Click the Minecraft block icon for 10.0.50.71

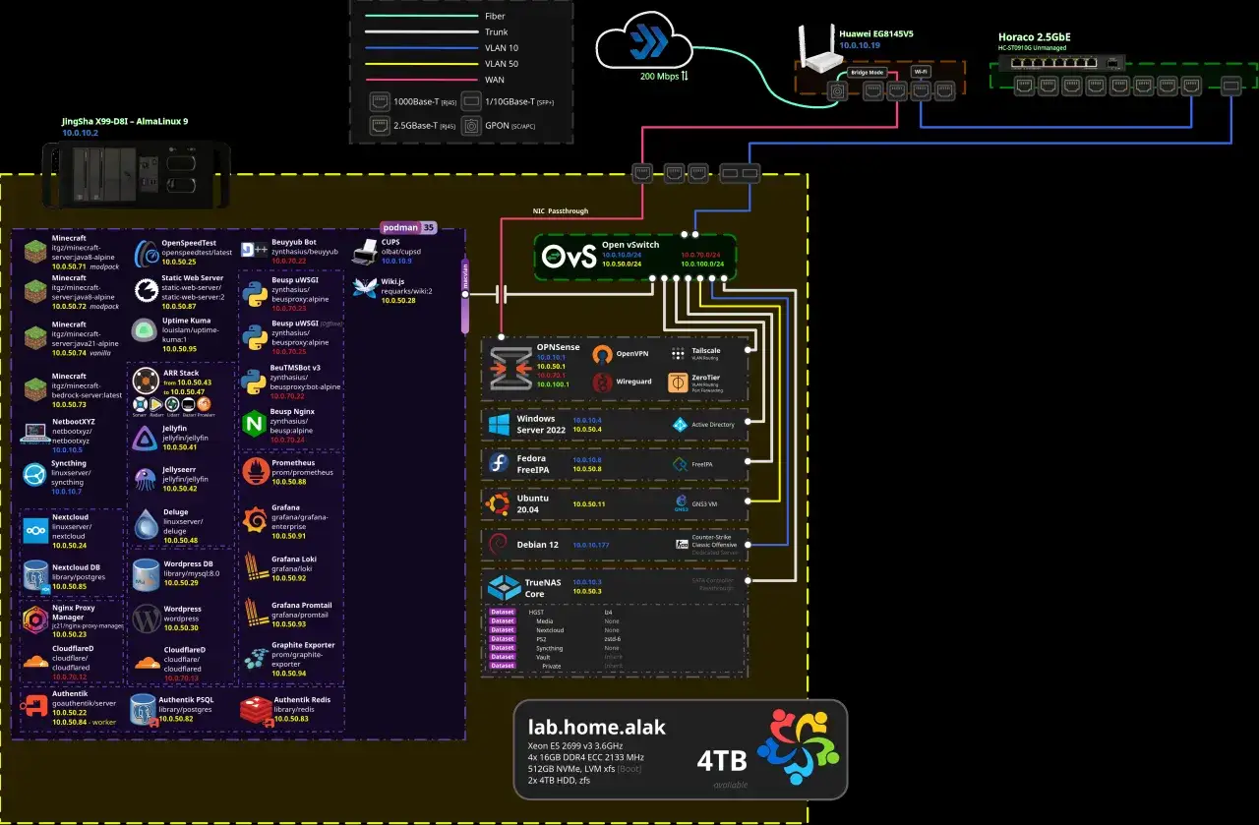[x=35, y=252]
